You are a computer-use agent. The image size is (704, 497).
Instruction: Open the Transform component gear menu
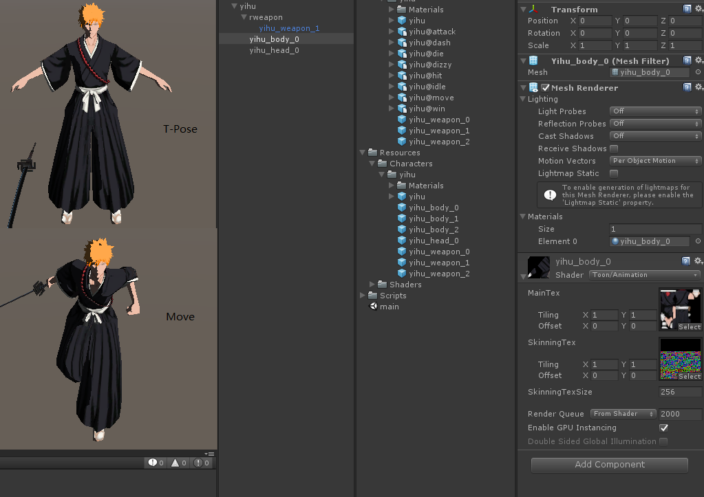[698, 9]
